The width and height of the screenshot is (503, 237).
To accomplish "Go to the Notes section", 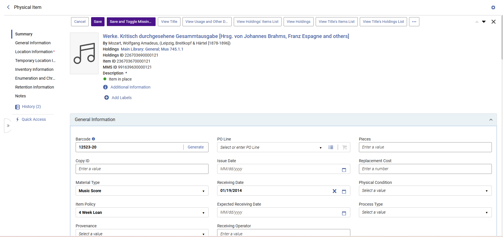I will [21, 96].
